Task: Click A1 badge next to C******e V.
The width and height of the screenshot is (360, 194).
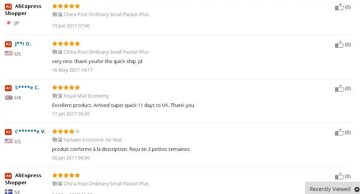Action: click(x=8, y=132)
